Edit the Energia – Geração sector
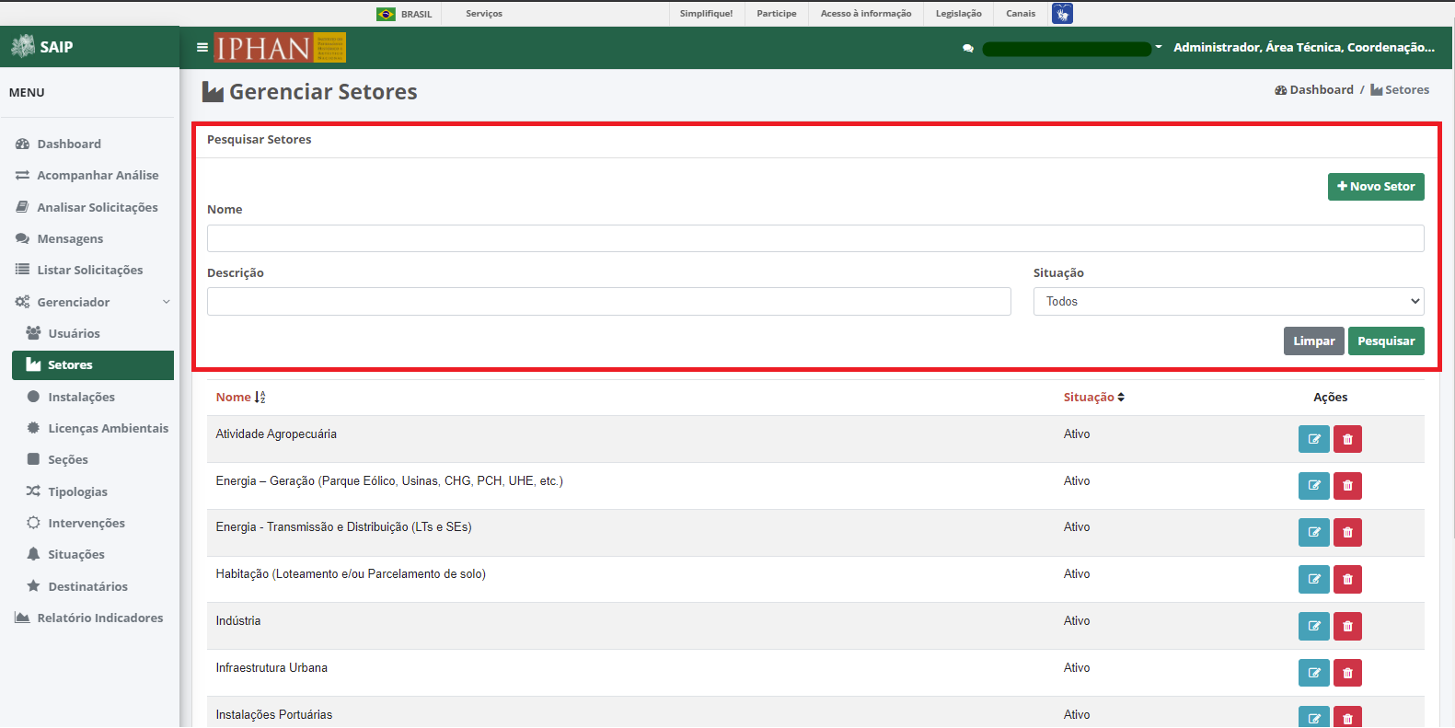1455x728 pixels. [x=1314, y=485]
